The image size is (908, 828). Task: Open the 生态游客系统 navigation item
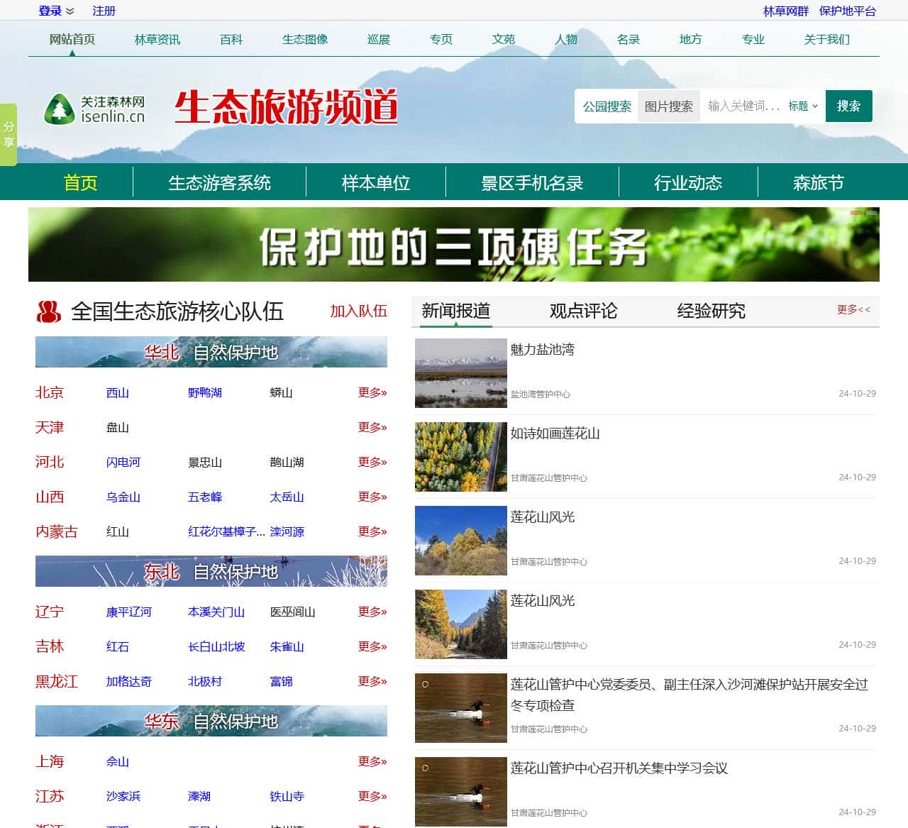tap(219, 183)
